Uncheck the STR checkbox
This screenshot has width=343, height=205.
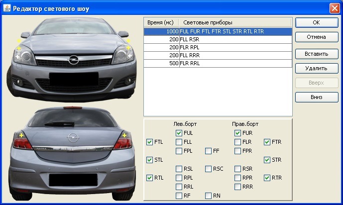(267, 160)
